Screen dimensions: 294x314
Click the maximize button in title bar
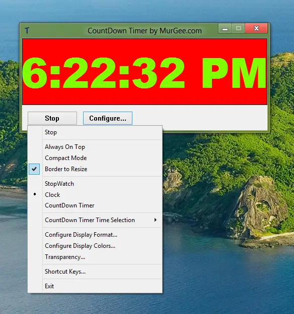238,28
